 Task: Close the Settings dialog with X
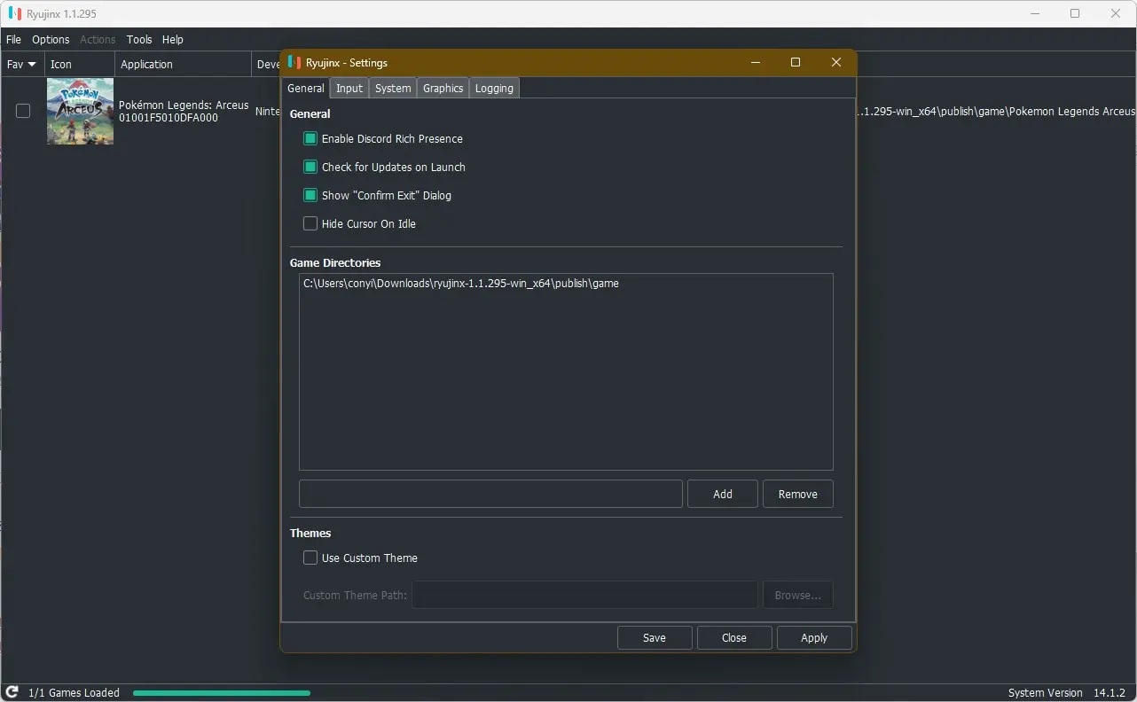coord(835,62)
